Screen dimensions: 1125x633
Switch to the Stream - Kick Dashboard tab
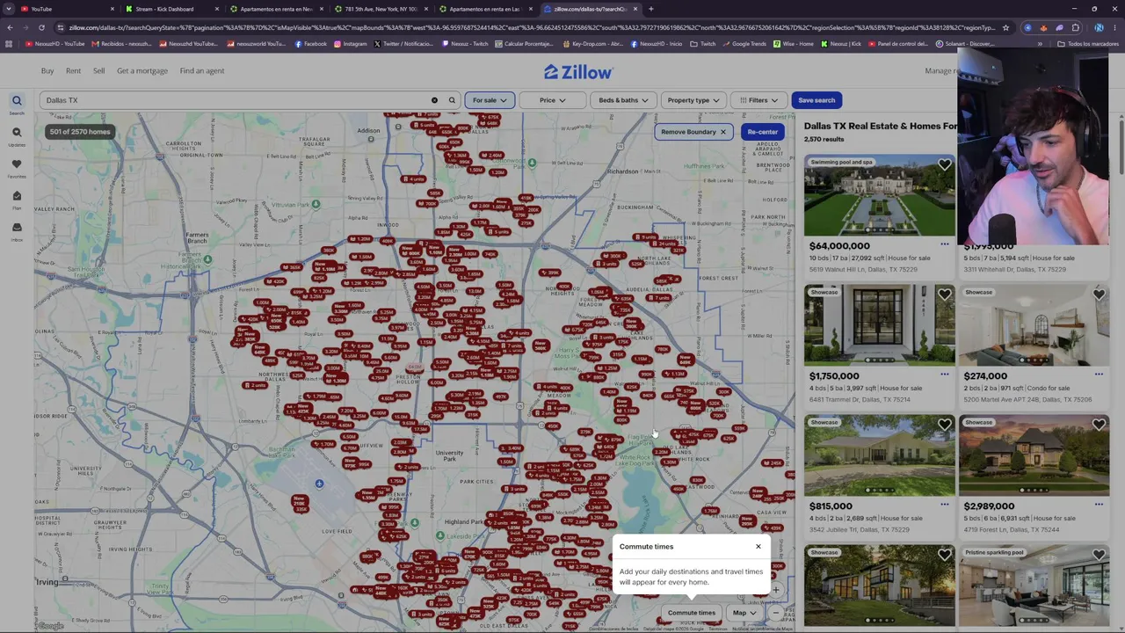pos(171,9)
